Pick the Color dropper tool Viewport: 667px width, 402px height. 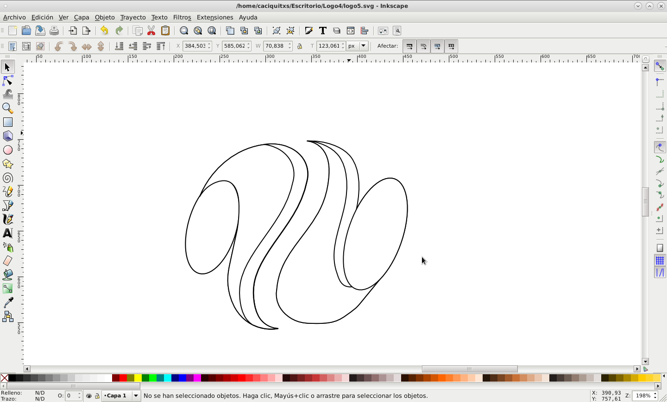8,303
